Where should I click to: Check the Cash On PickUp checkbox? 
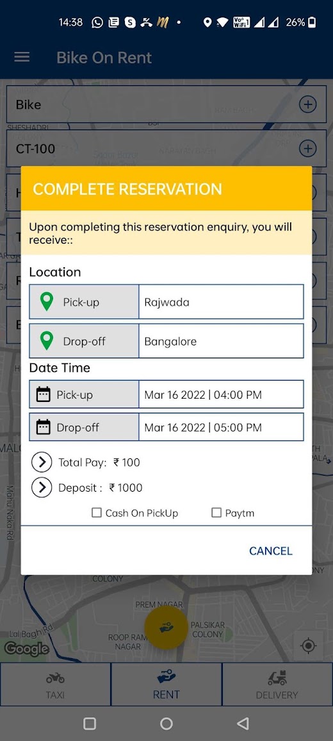coord(96,513)
